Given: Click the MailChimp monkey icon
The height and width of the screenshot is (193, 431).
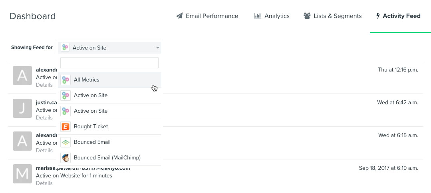Looking at the screenshot, I should 66,158.
